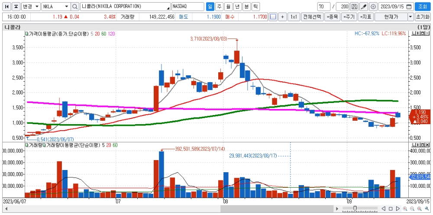
Task: Open chart settings gear icon
Action: coord(373,6)
